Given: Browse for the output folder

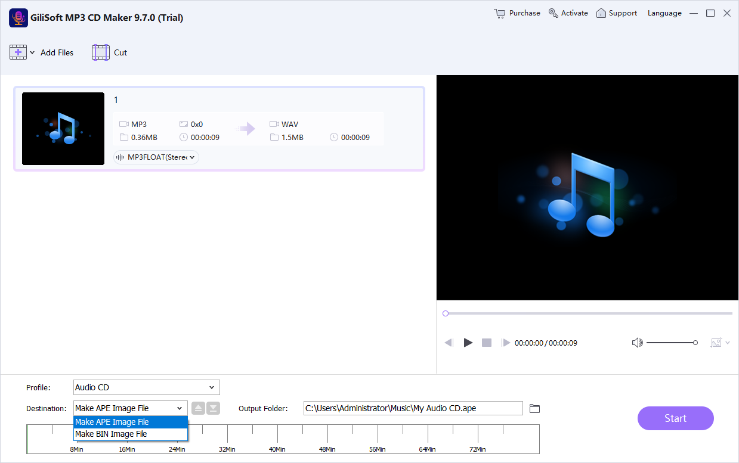Looking at the screenshot, I should click(535, 408).
